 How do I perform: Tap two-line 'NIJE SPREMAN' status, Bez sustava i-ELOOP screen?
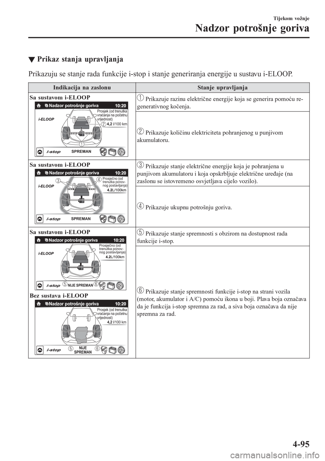[83, 350]
